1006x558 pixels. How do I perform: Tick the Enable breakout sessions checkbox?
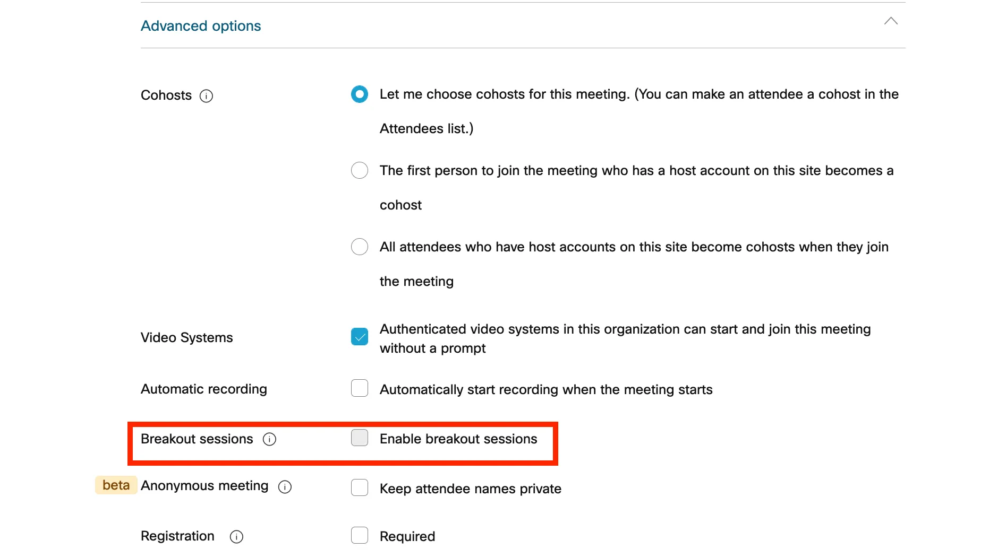(360, 438)
